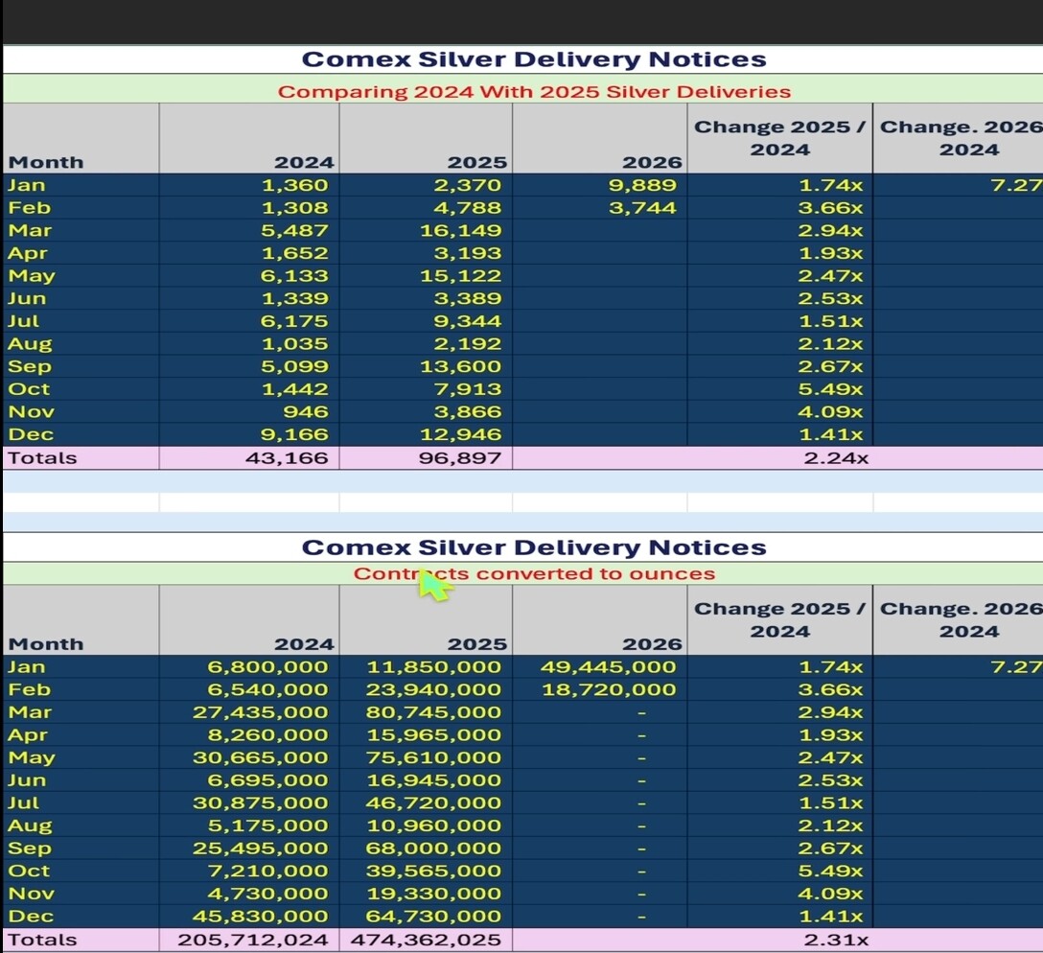The width and height of the screenshot is (1043, 953).
Task: Select the Dec 2024 ounces cell 45,830,000
Action: tap(260, 918)
